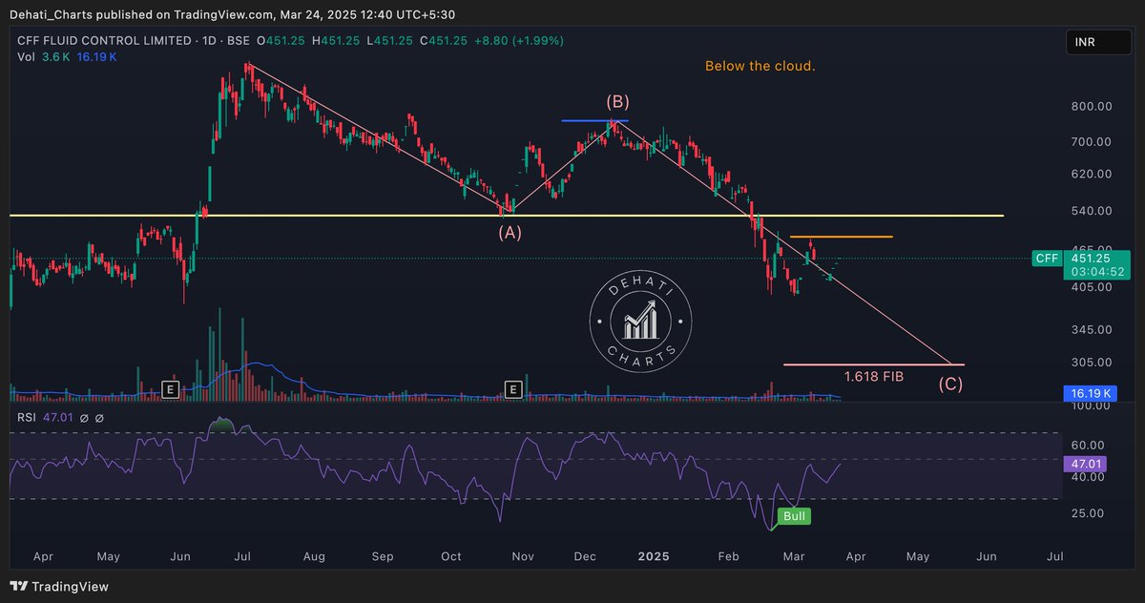Click the Oct label on time axis
Image resolution: width=1145 pixels, height=603 pixels.
coord(451,555)
